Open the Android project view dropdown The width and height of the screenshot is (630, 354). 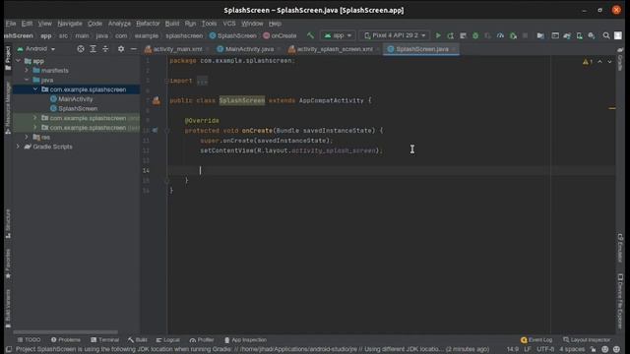click(x=36, y=49)
